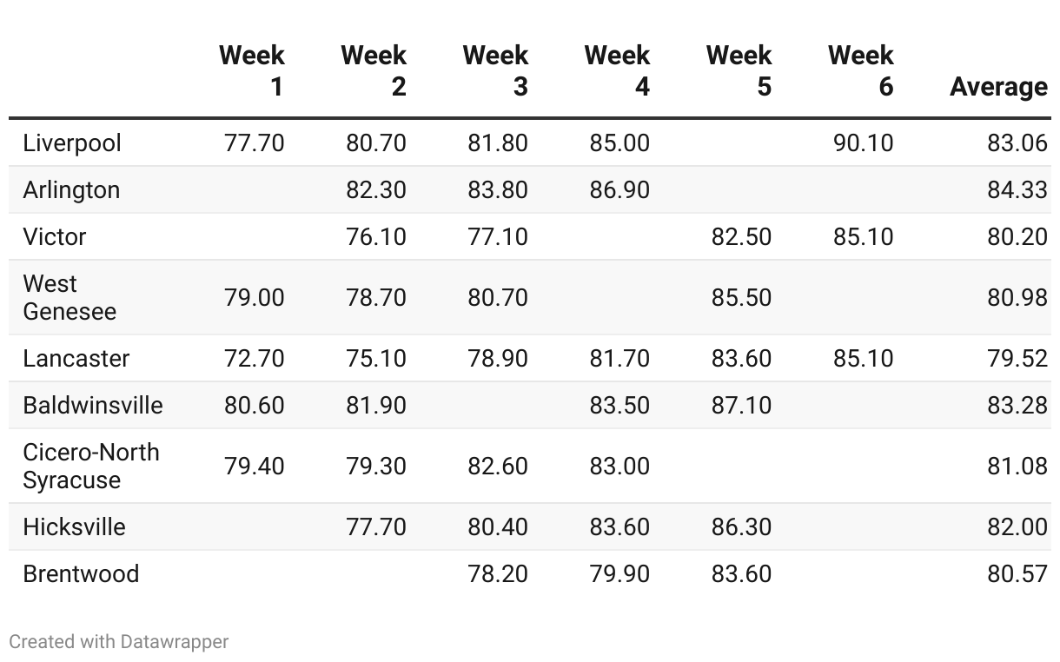This screenshot has height=662, width=1060.
Task: Click the Week 4 column header
Action: tap(617, 71)
